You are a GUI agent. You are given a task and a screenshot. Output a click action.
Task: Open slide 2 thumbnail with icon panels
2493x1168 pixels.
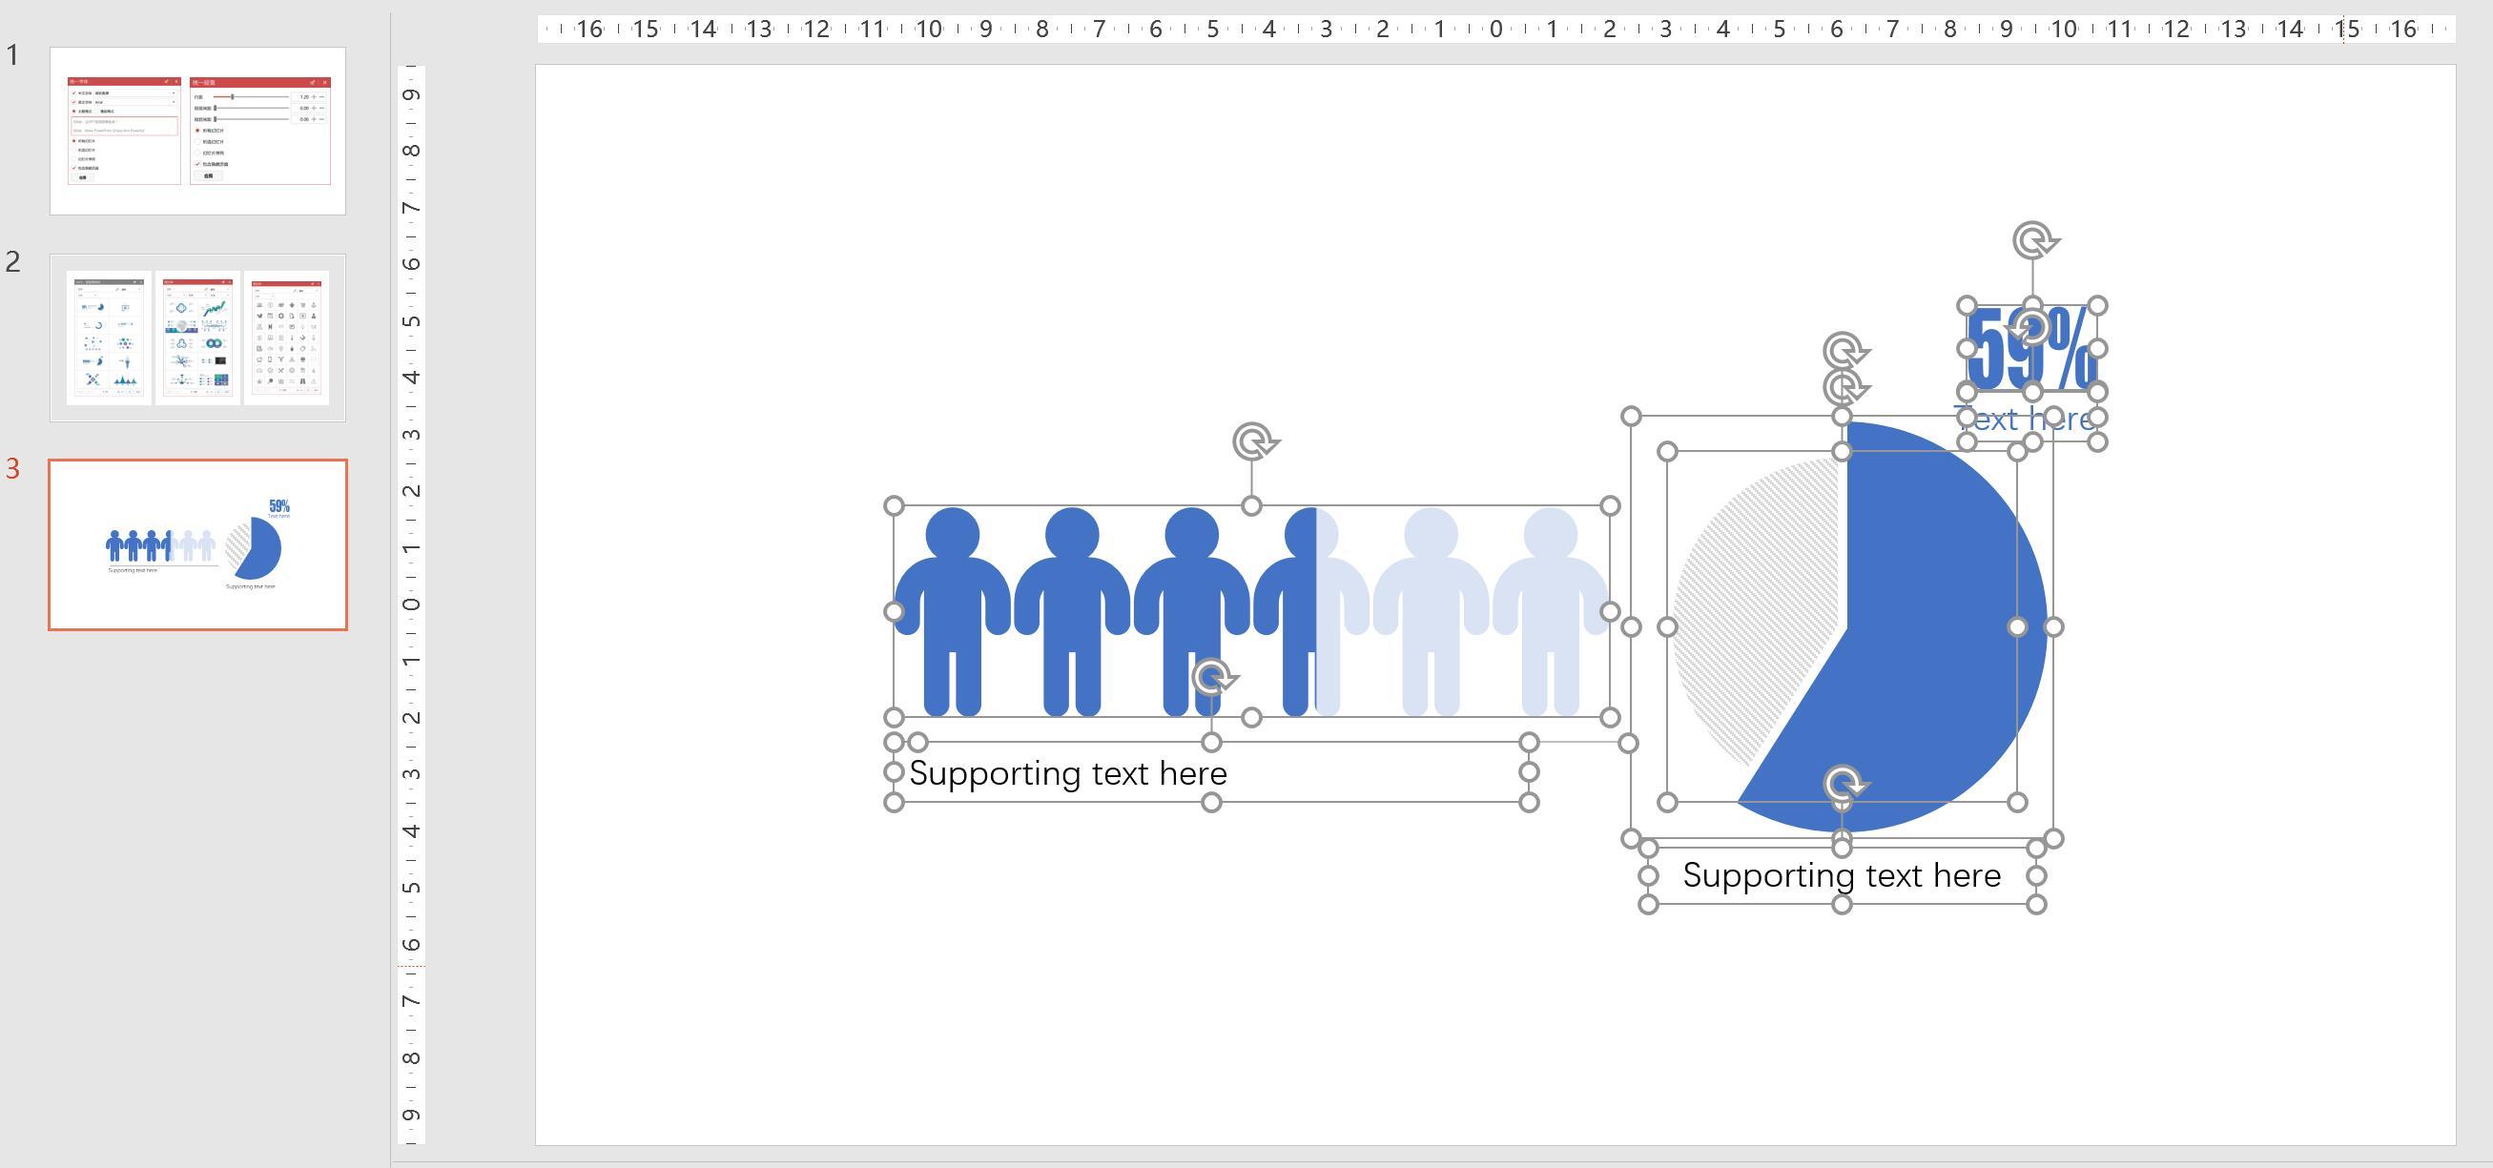(197, 338)
